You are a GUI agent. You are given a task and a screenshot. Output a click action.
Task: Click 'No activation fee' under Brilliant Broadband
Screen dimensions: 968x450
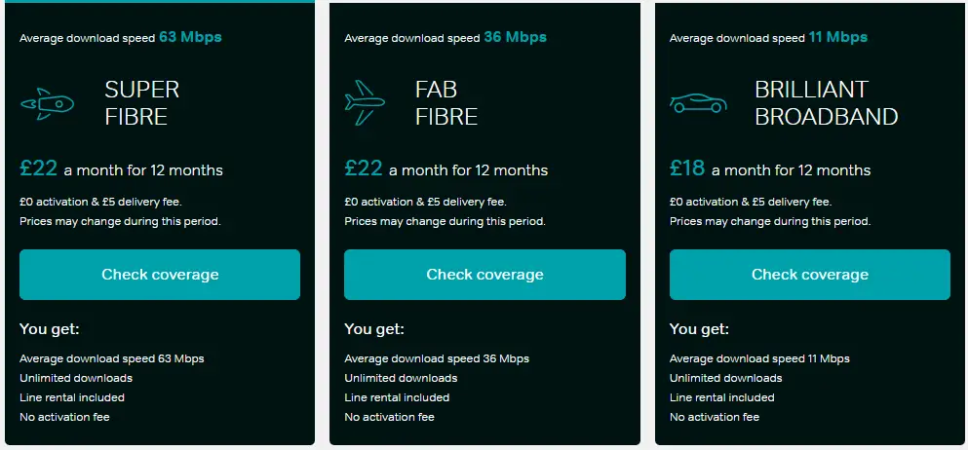pyautogui.click(x=715, y=417)
